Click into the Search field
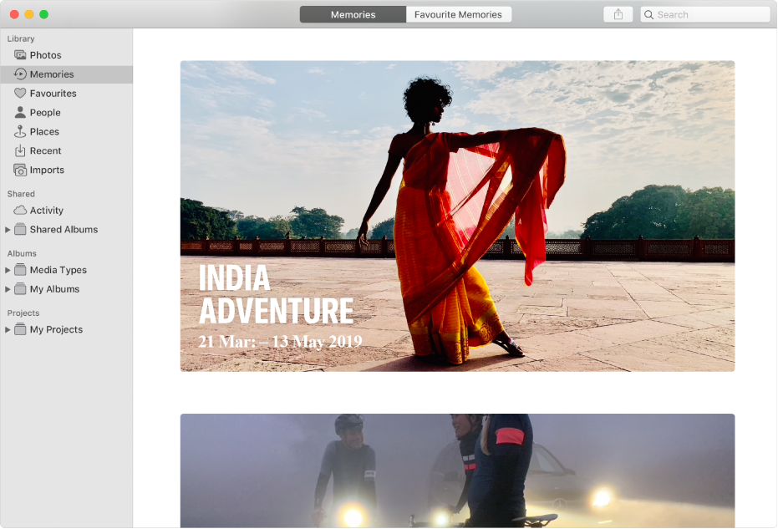The image size is (778, 529). (x=710, y=15)
